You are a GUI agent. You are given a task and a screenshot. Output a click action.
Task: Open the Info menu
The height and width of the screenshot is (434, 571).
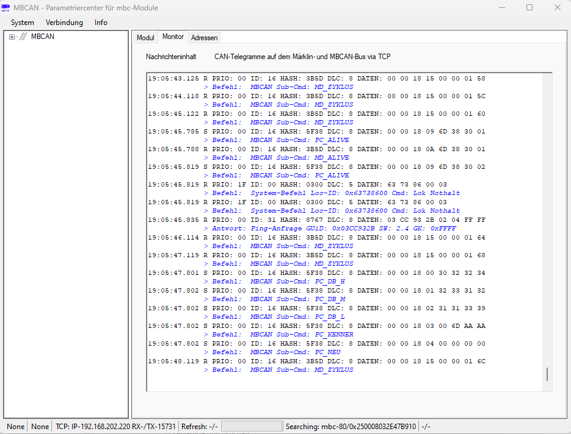(x=101, y=23)
